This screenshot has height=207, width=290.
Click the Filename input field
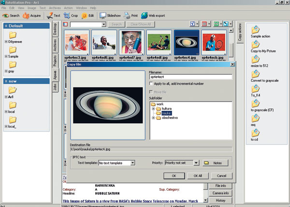[x=190, y=76]
